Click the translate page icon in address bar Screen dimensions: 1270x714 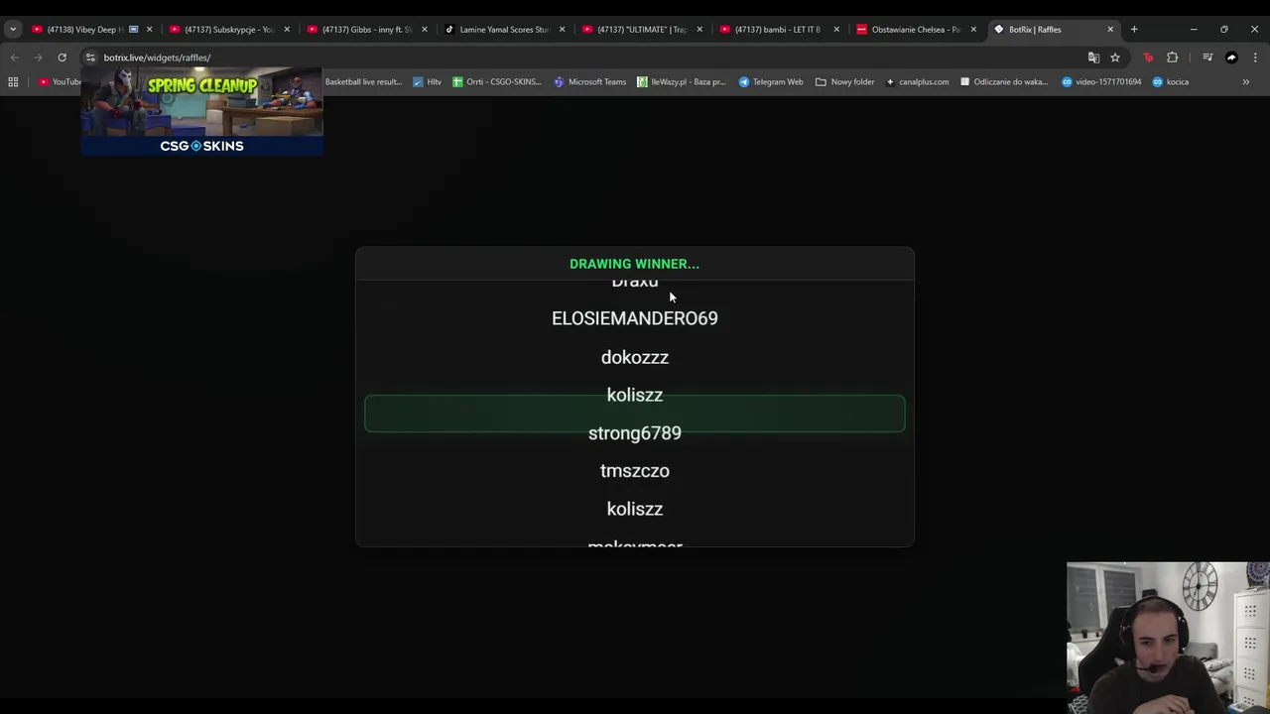[1093, 58]
